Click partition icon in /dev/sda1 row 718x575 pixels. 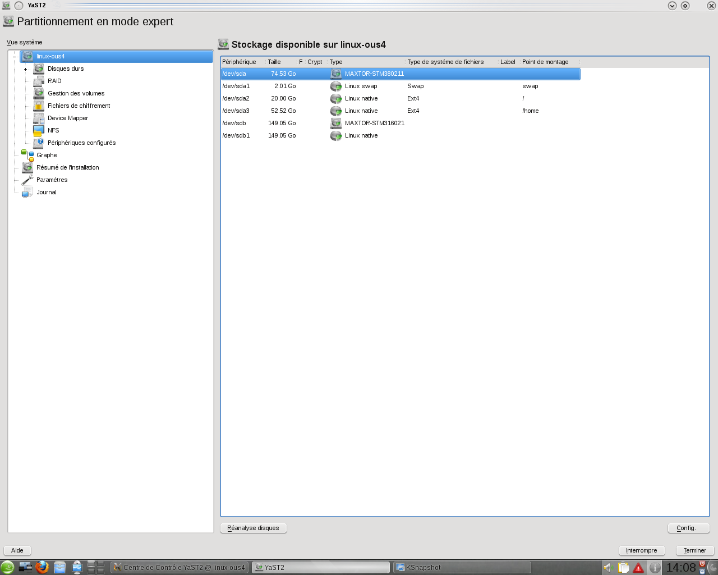[x=336, y=86]
